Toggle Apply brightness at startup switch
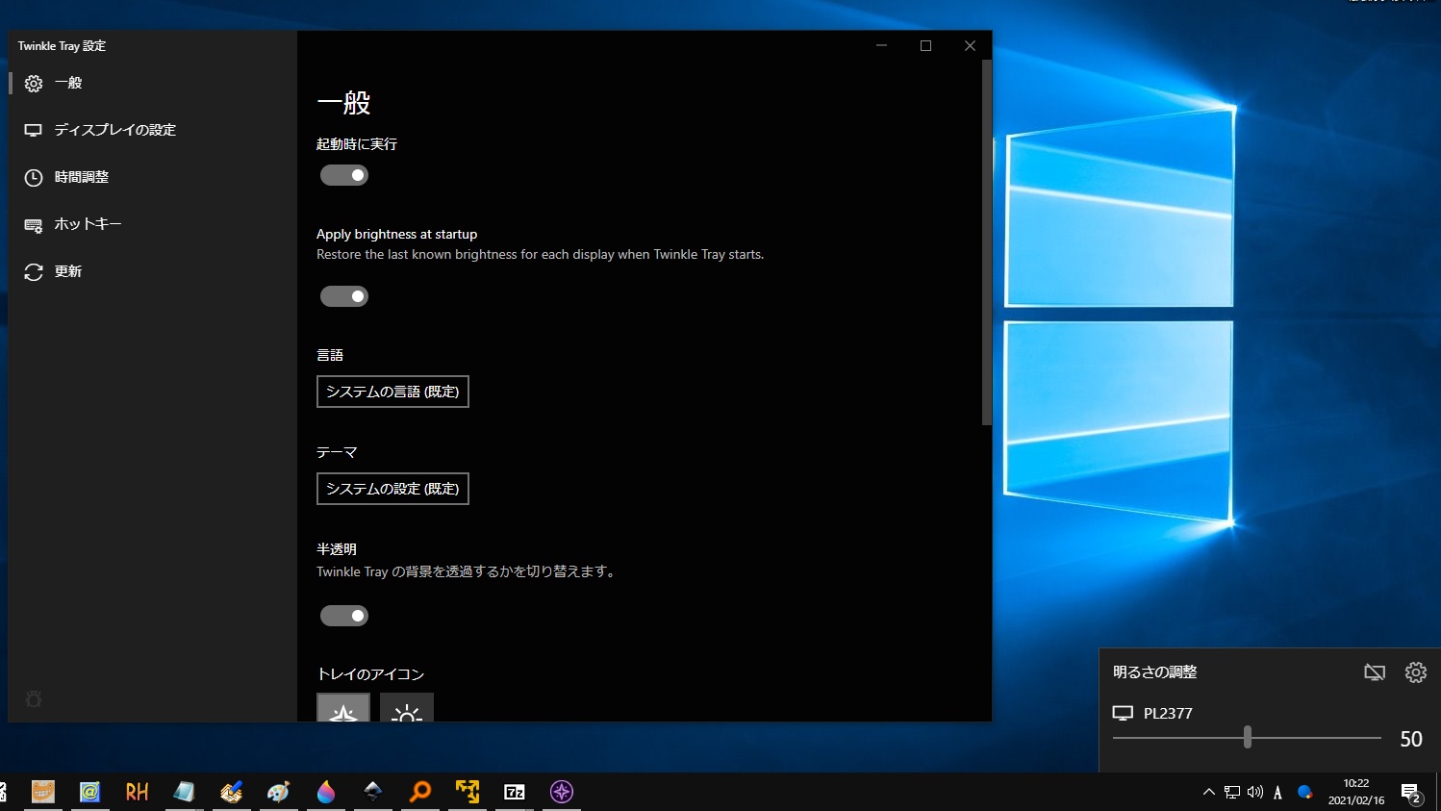Viewport: 1441px width, 811px height. 344,296
